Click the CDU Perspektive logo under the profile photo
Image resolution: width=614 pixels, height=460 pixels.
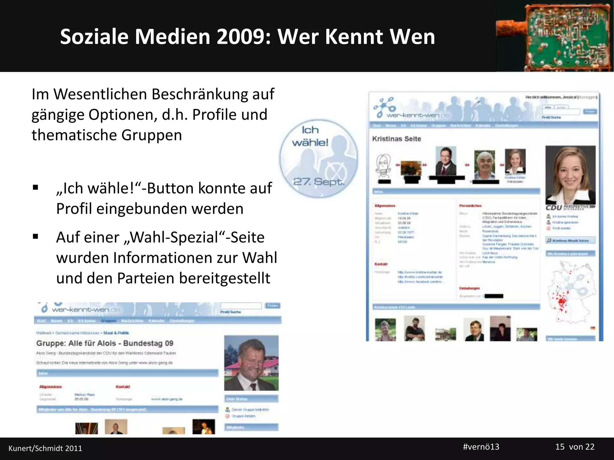pos(571,207)
